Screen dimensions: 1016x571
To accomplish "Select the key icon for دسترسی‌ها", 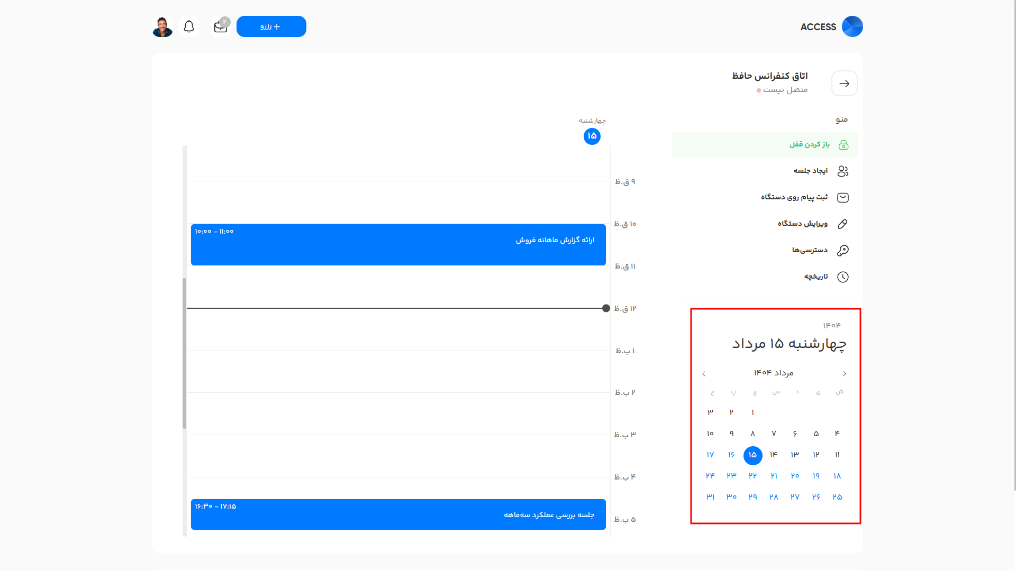I will click(843, 250).
